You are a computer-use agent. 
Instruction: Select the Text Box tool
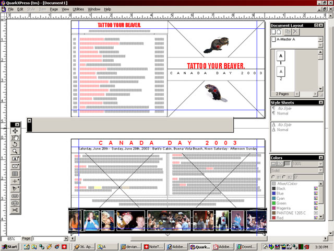[15, 159]
